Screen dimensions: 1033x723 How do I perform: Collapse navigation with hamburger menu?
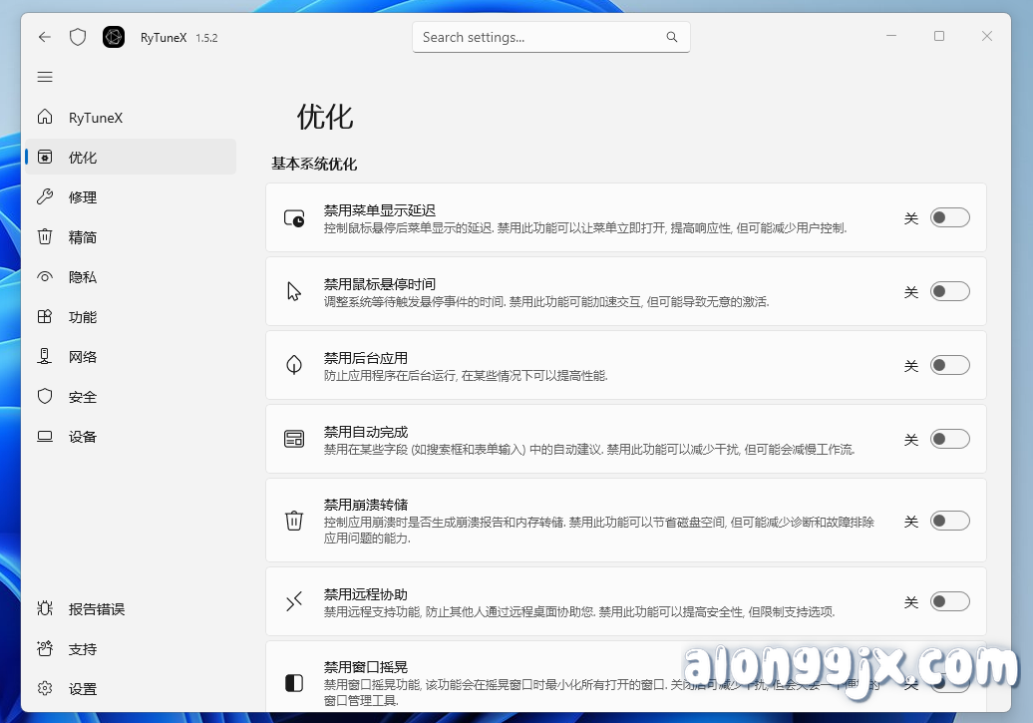click(44, 77)
